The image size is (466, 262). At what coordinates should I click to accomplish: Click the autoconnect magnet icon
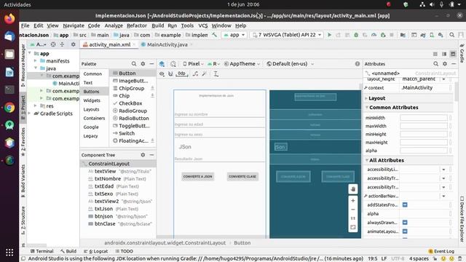[170, 74]
